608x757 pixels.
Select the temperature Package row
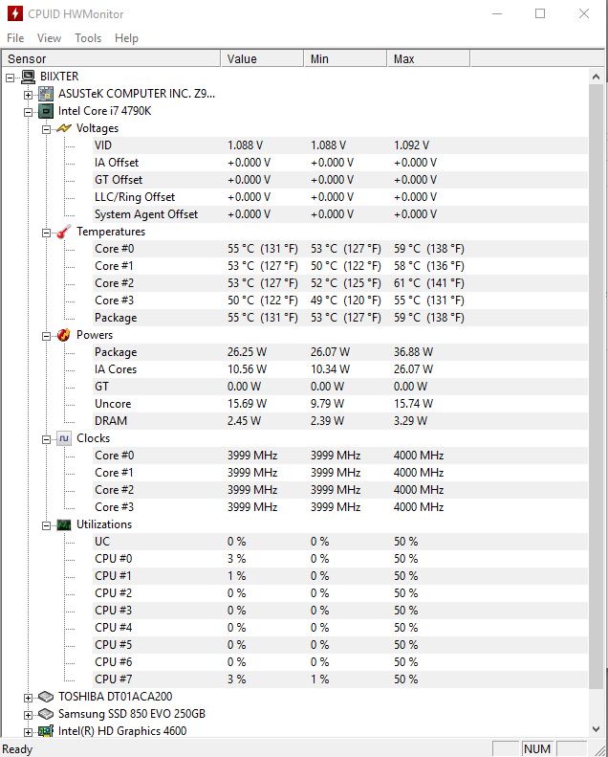pos(340,318)
